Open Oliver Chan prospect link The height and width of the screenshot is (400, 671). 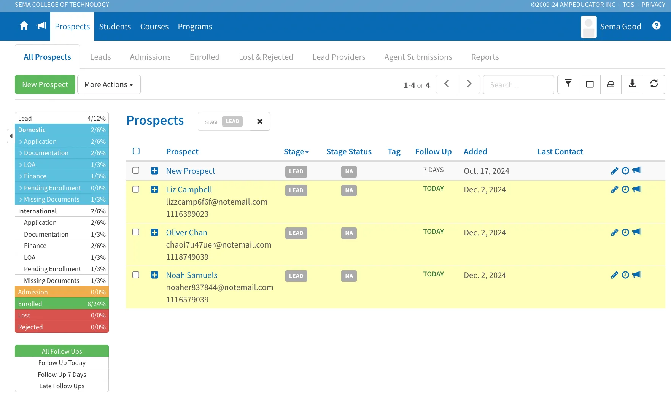[186, 233]
